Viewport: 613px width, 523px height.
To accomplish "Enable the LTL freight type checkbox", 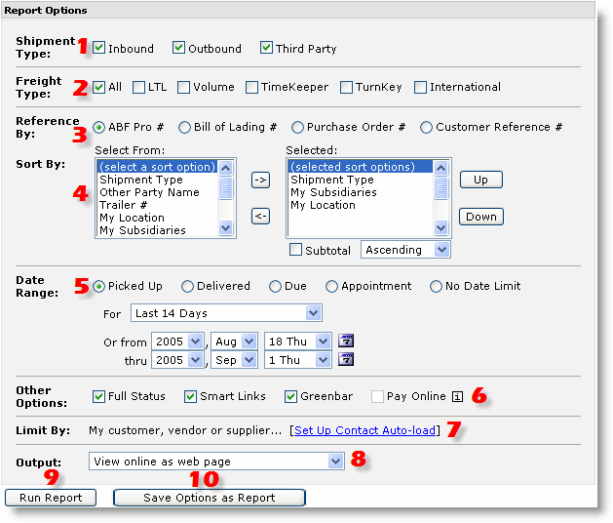I will point(138,88).
